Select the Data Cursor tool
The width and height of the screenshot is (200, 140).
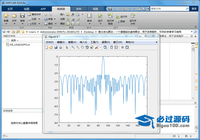click(92, 47)
